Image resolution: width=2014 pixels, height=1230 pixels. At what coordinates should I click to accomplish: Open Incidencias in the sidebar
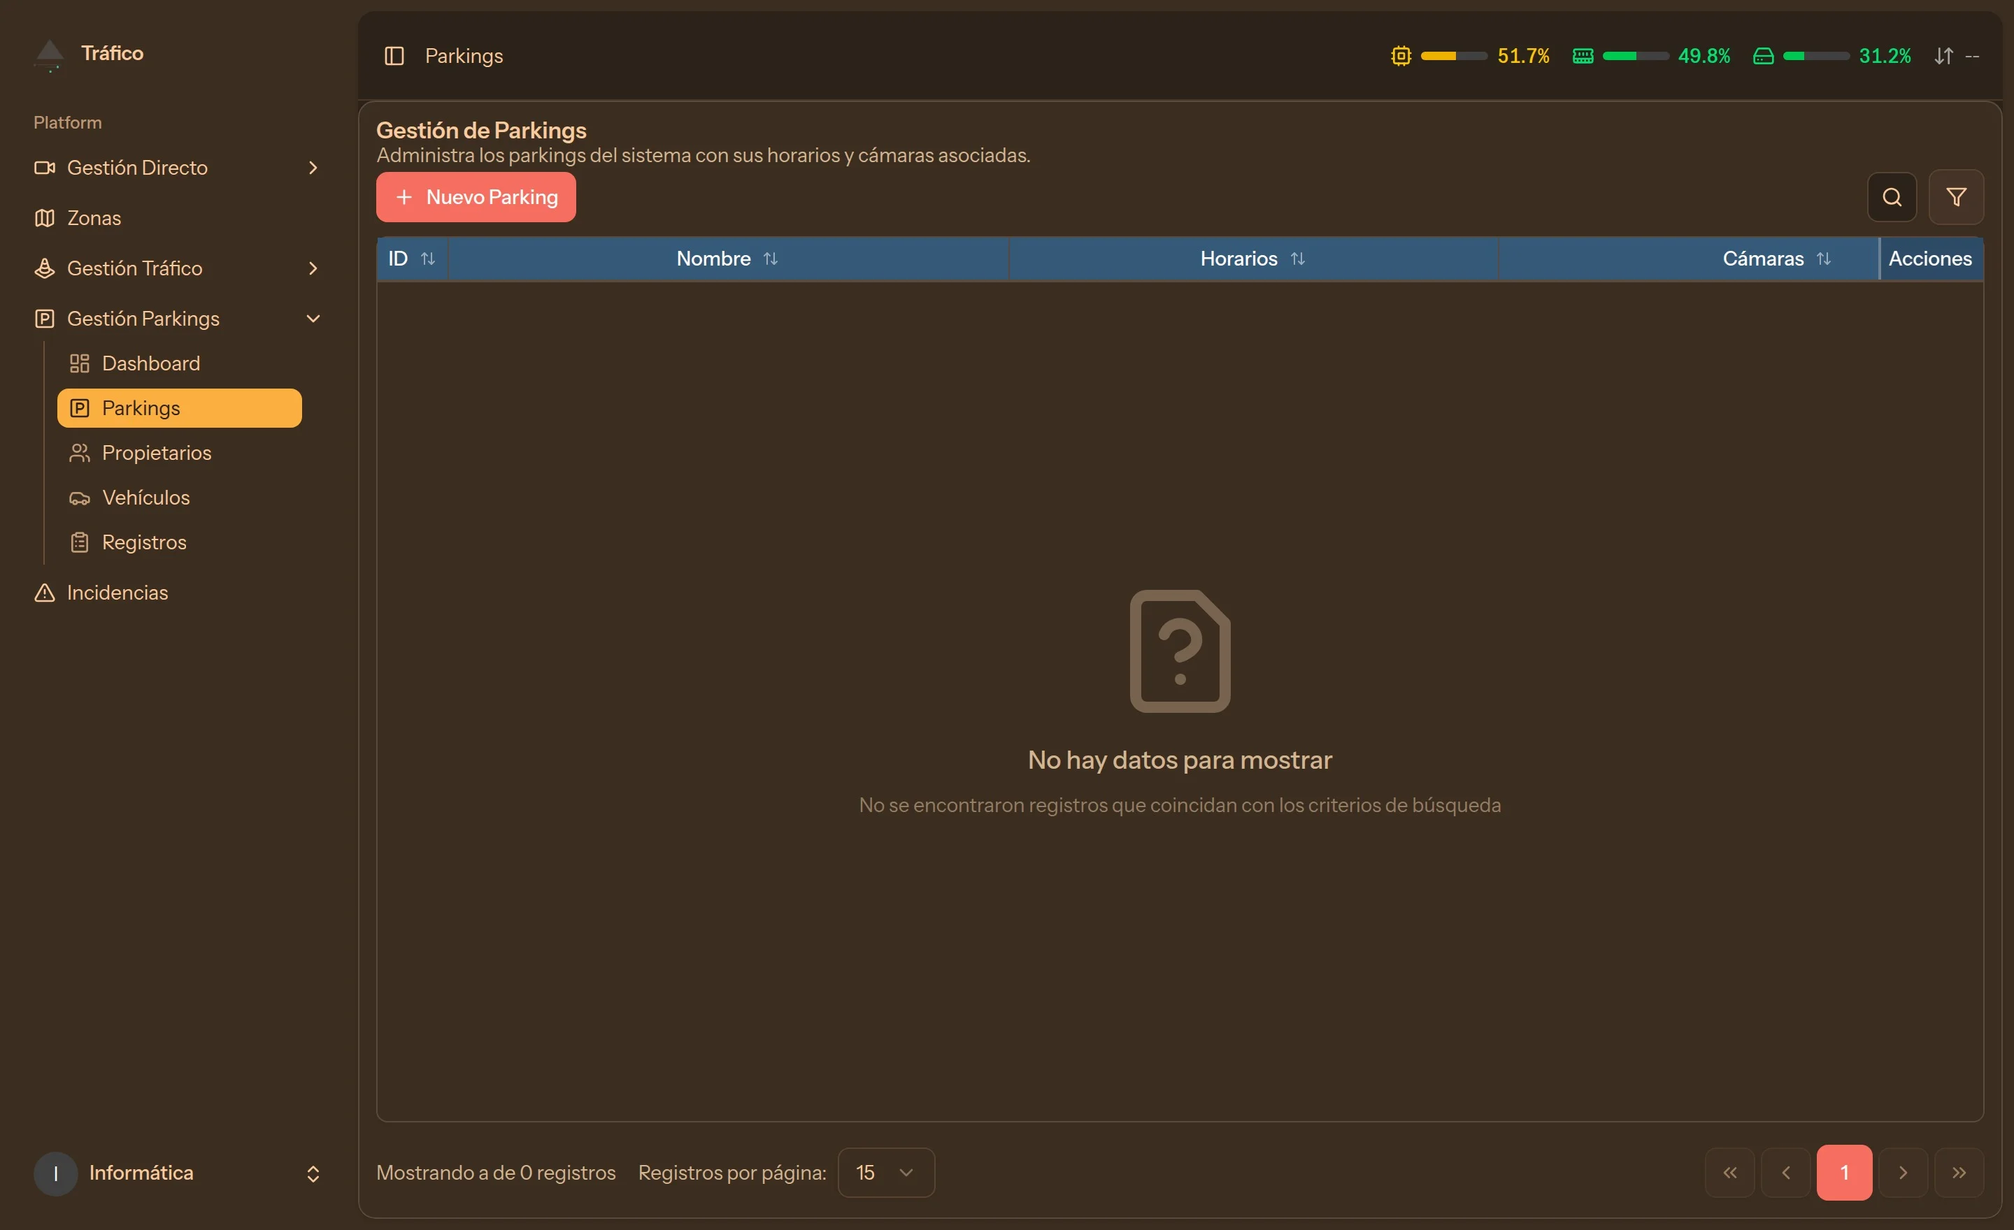(178, 593)
